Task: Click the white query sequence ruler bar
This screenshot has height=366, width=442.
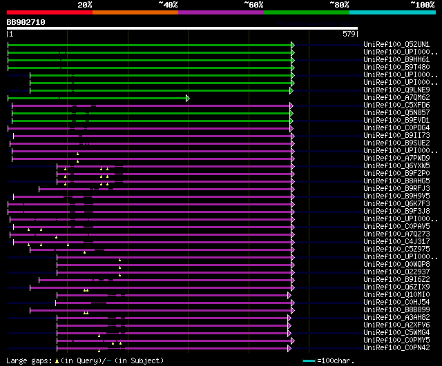Action: pyautogui.click(x=182, y=29)
